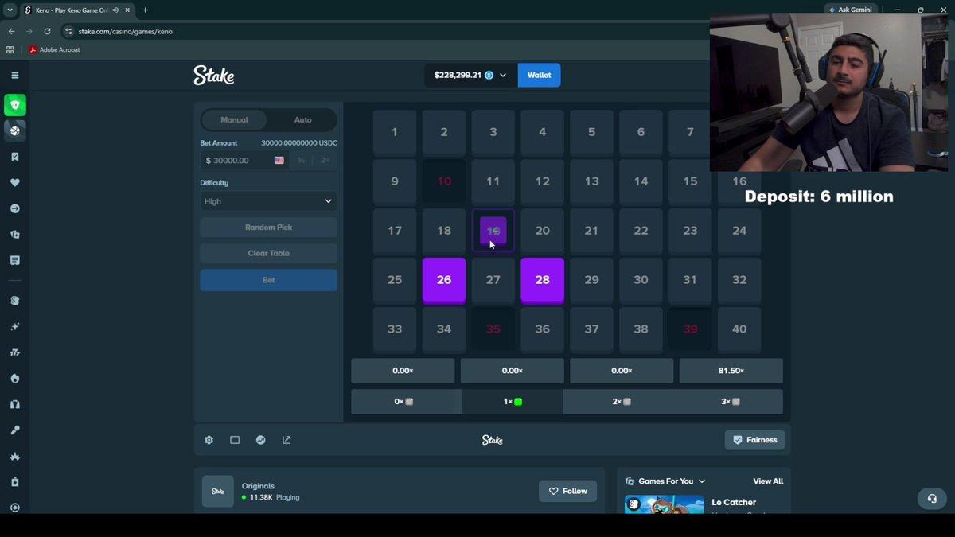Click the 3× hits indicator

tap(731, 402)
